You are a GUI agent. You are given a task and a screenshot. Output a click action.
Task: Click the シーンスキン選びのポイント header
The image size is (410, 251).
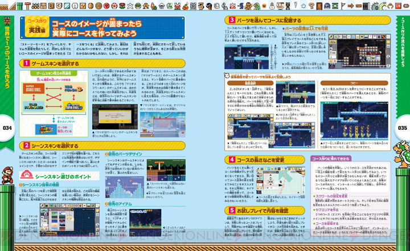(59, 175)
